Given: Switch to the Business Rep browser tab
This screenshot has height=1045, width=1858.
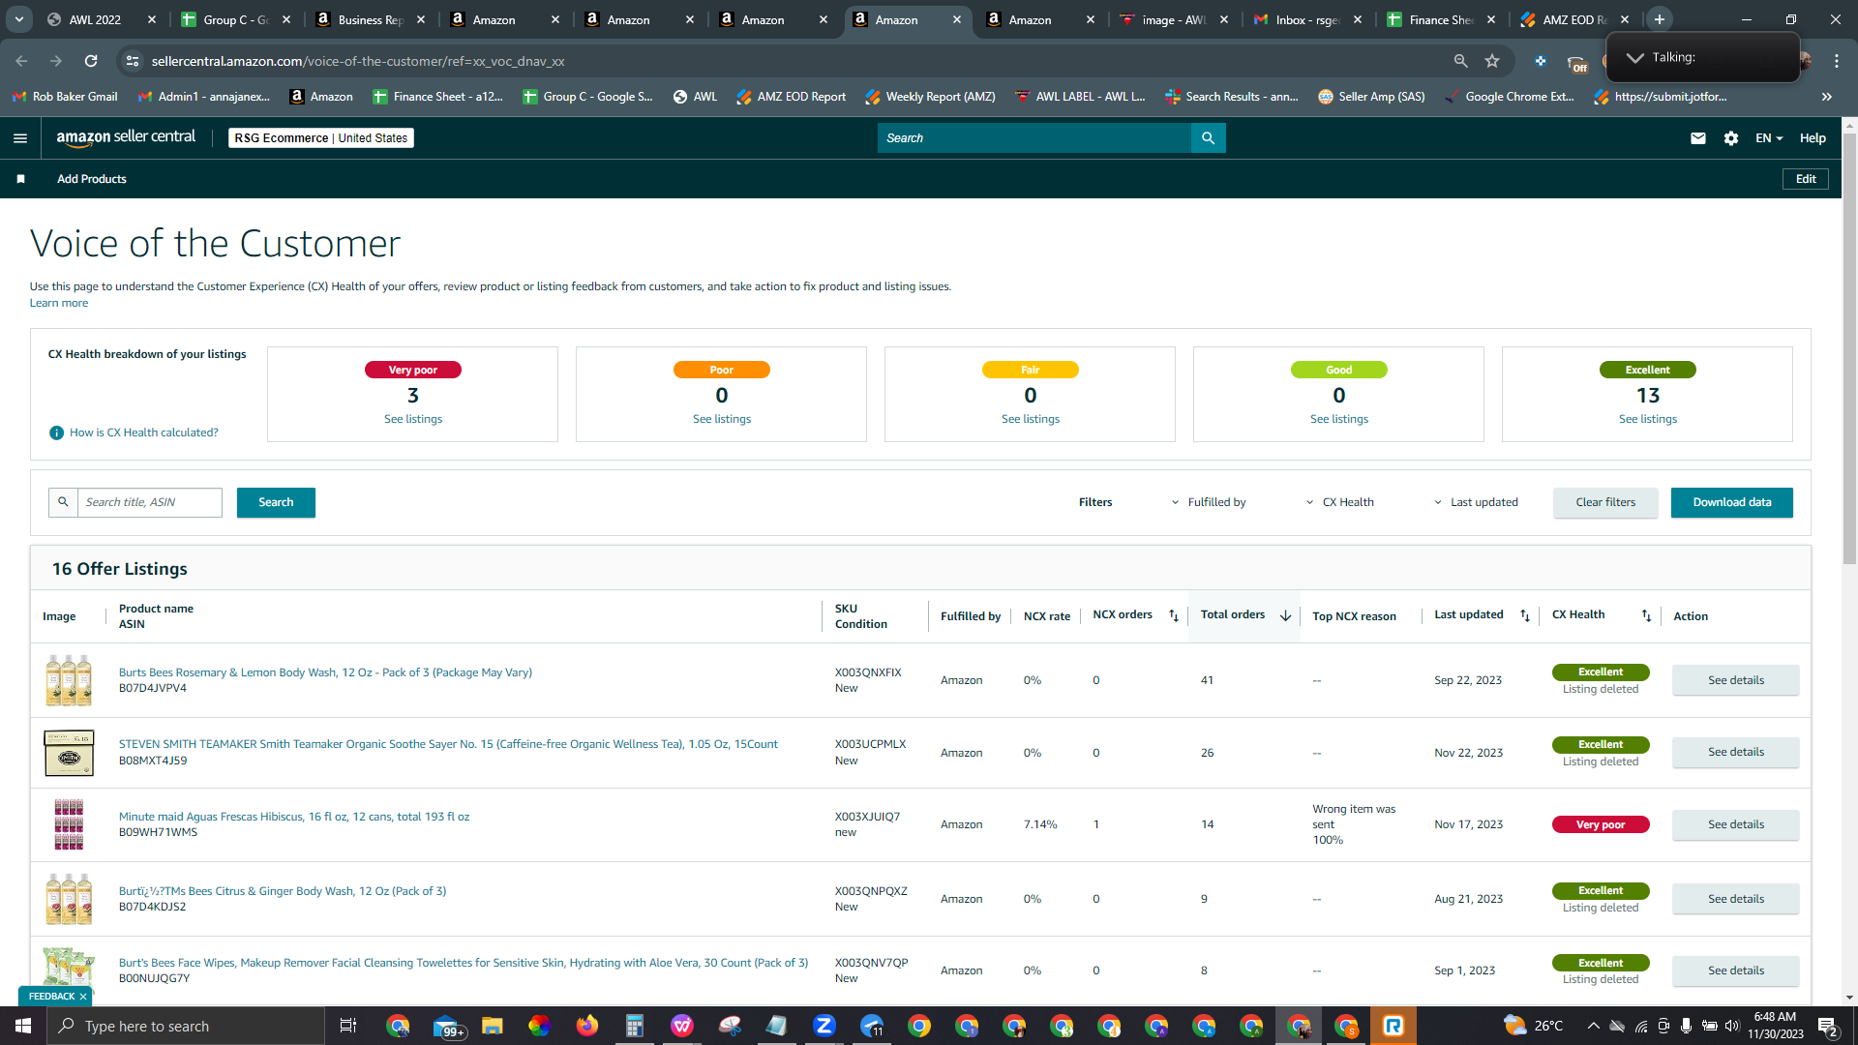Looking at the screenshot, I should [370, 19].
